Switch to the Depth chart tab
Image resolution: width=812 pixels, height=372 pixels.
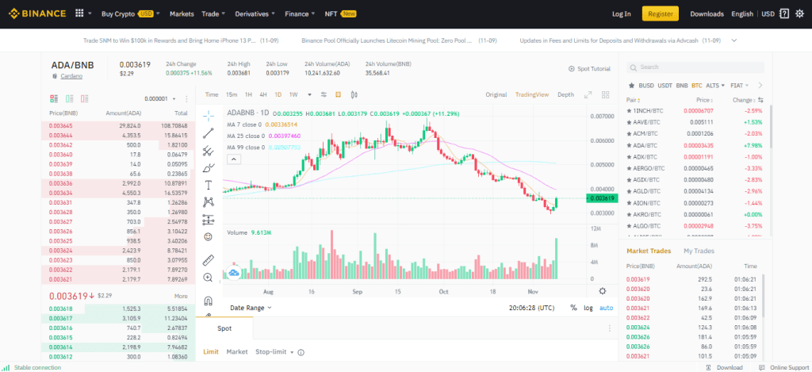tap(565, 95)
